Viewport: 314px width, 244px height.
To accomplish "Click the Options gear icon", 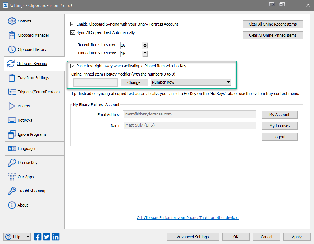I will click(12, 21).
